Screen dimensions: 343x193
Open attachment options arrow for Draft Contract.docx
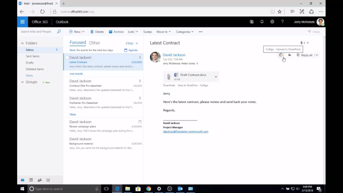click(x=216, y=77)
